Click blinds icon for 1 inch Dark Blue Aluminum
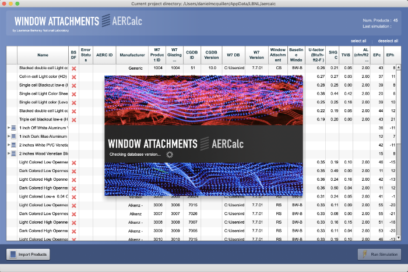Screen dimensions: 408x272 pyautogui.click(x=13, y=136)
